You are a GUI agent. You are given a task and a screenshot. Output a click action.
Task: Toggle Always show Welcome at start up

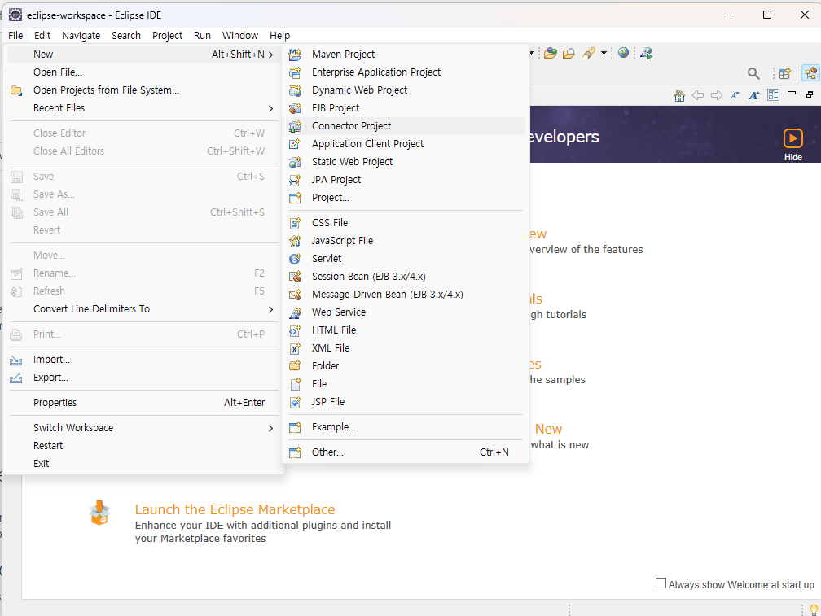[661, 583]
